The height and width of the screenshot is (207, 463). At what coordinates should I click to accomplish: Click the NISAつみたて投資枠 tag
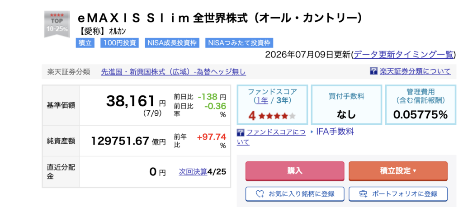239,43
